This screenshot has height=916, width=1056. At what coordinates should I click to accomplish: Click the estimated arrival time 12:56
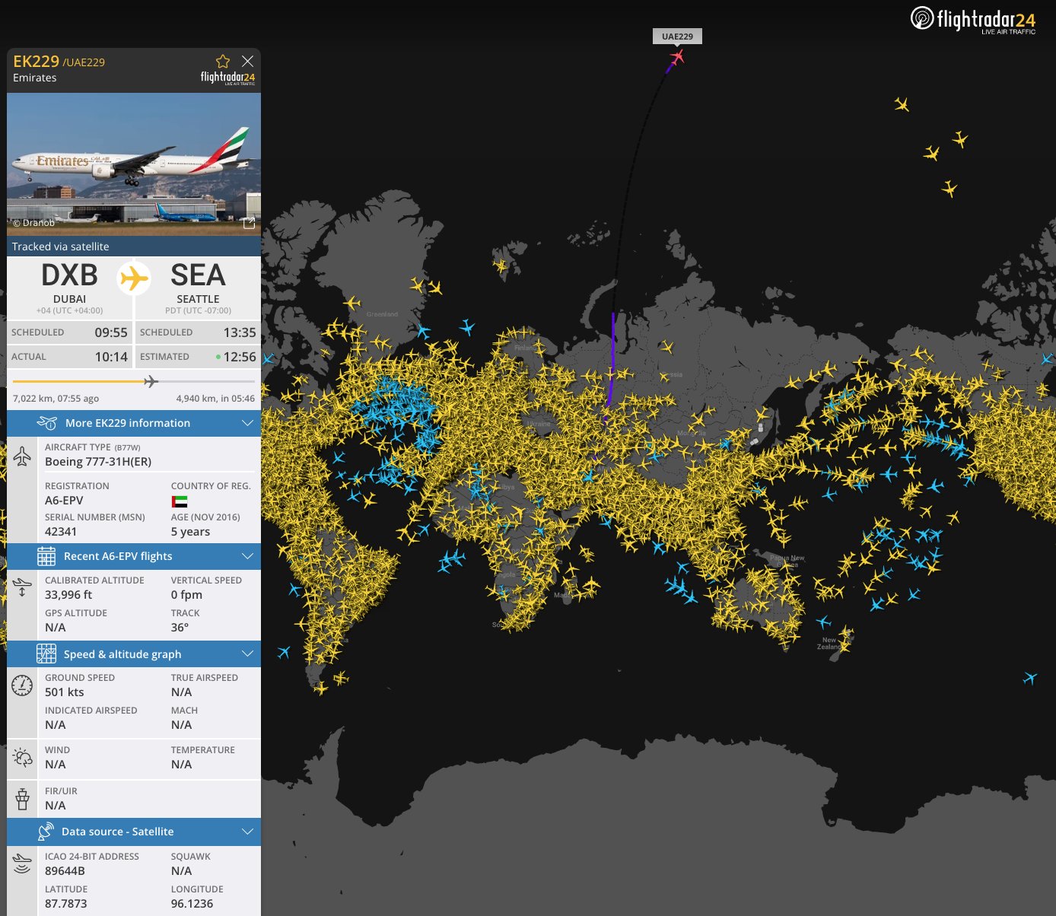[240, 357]
